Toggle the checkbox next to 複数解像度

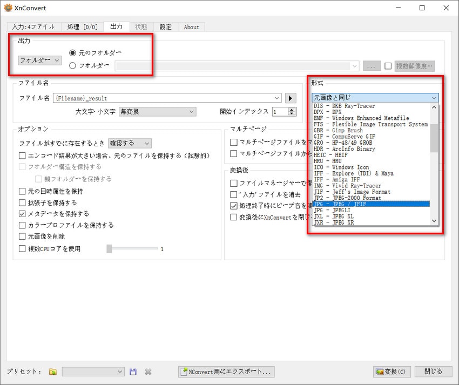coord(388,66)
